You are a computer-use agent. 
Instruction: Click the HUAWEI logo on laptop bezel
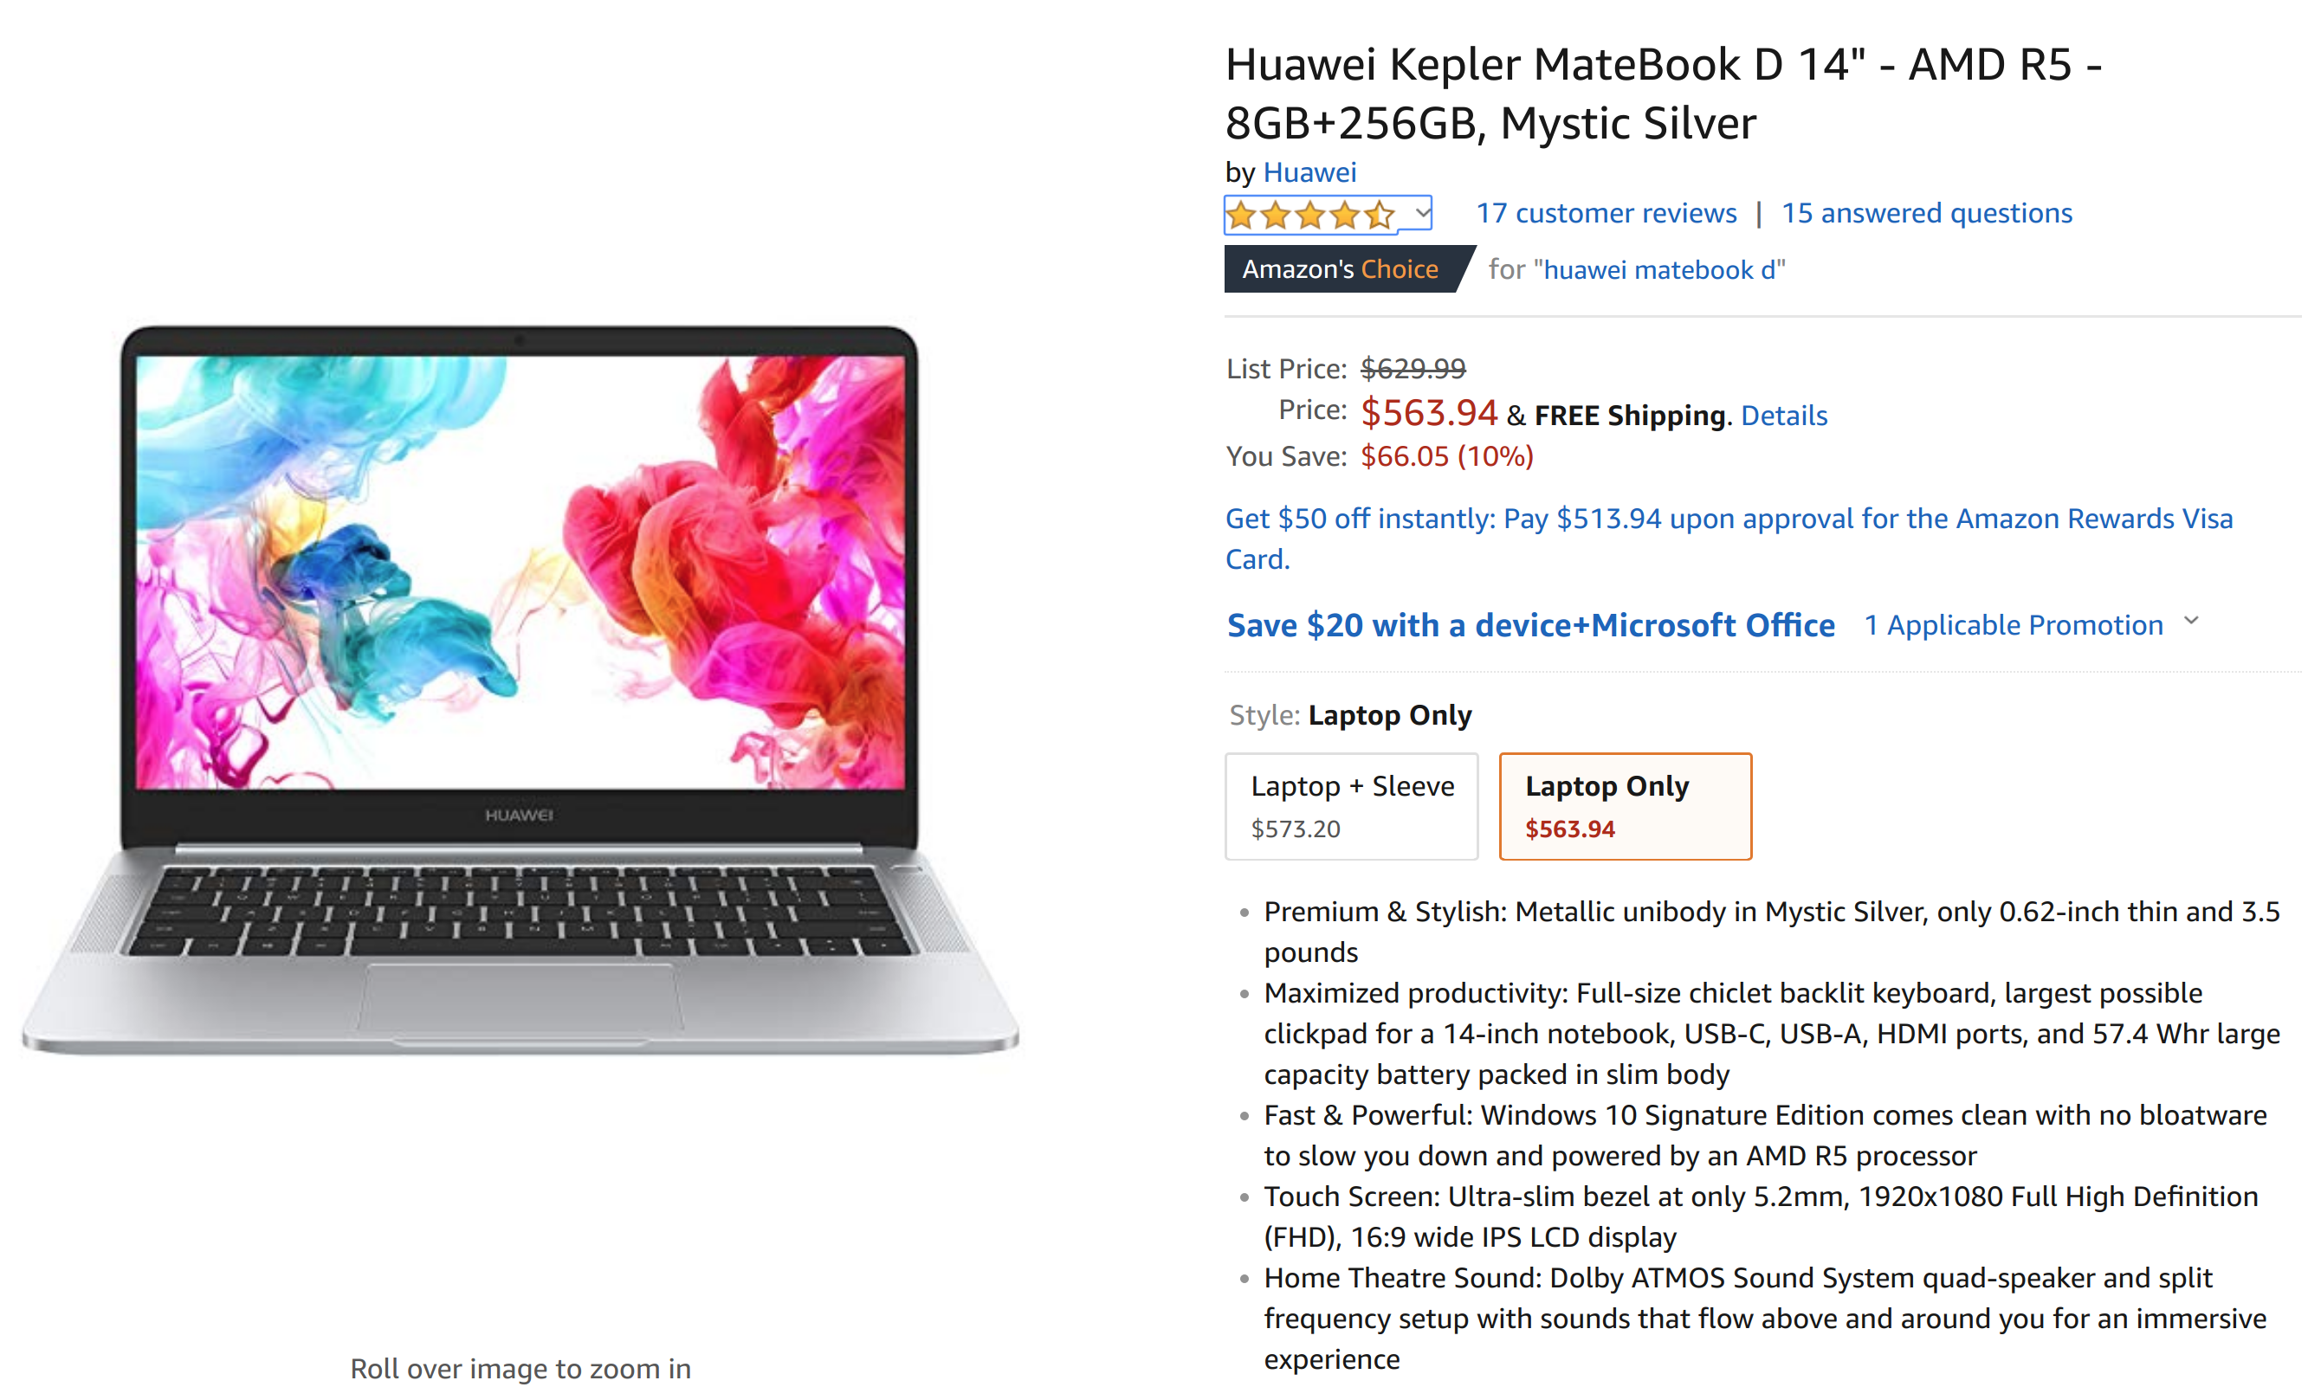click(519, 815)
